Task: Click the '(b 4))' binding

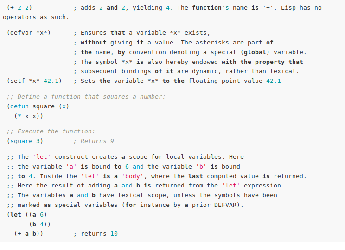Action: tap(39, 224)
